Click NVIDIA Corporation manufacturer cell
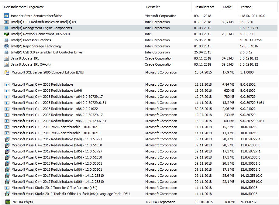The height and width of the screenshot is (205, 279). click(161, 202)
